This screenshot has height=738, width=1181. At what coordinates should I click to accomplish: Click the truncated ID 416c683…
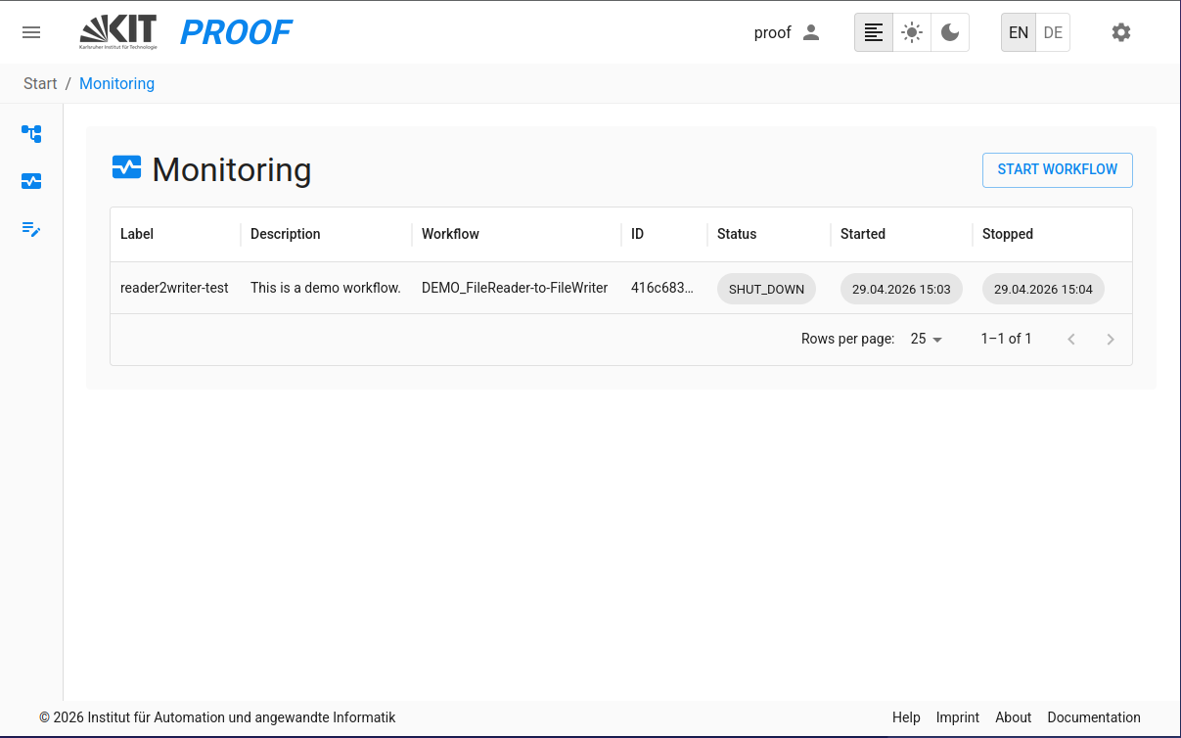662,288
